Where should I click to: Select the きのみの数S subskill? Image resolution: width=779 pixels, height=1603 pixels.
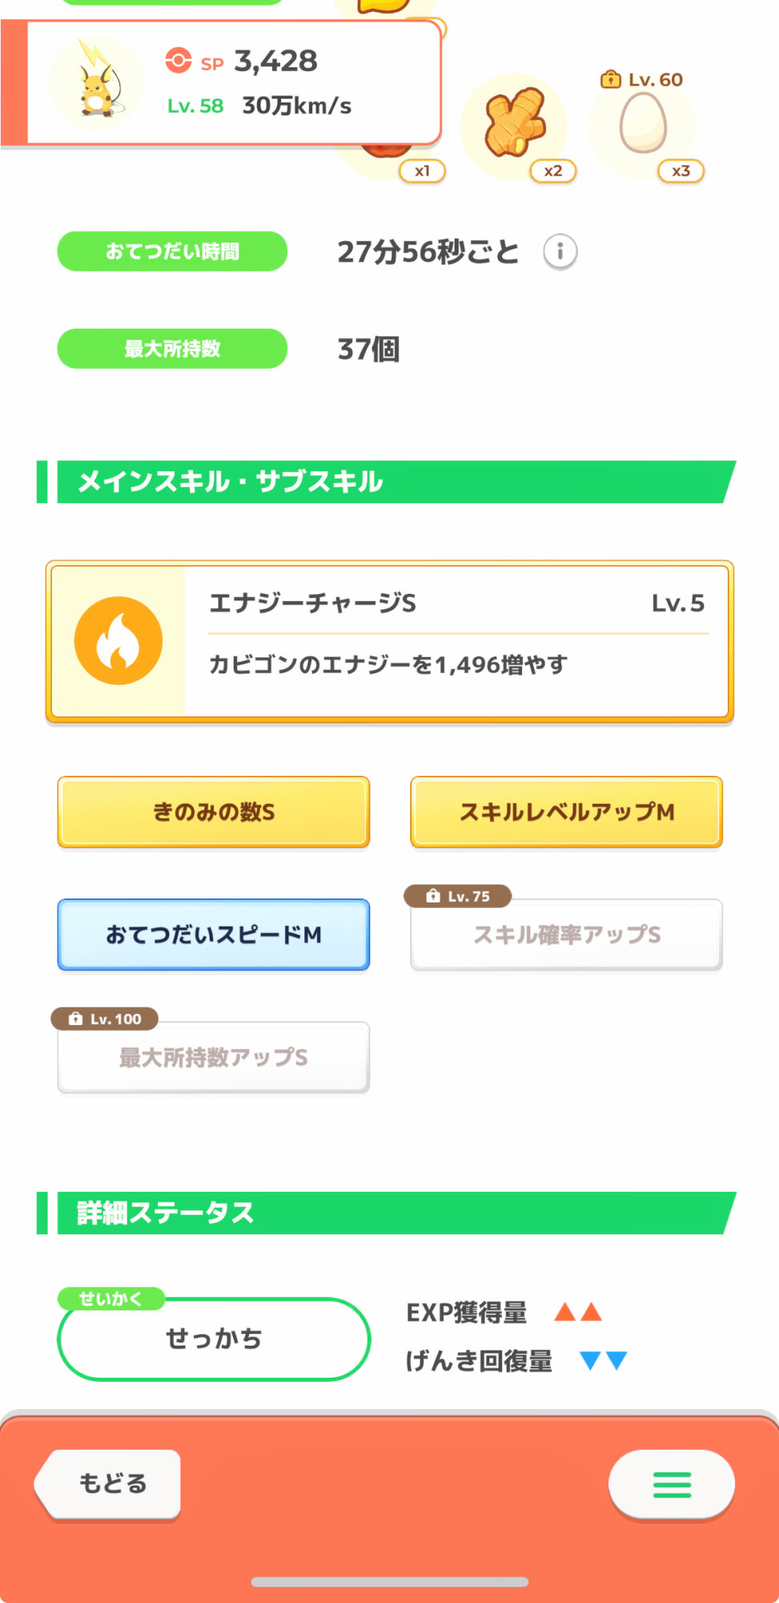[x=213, y=812]
